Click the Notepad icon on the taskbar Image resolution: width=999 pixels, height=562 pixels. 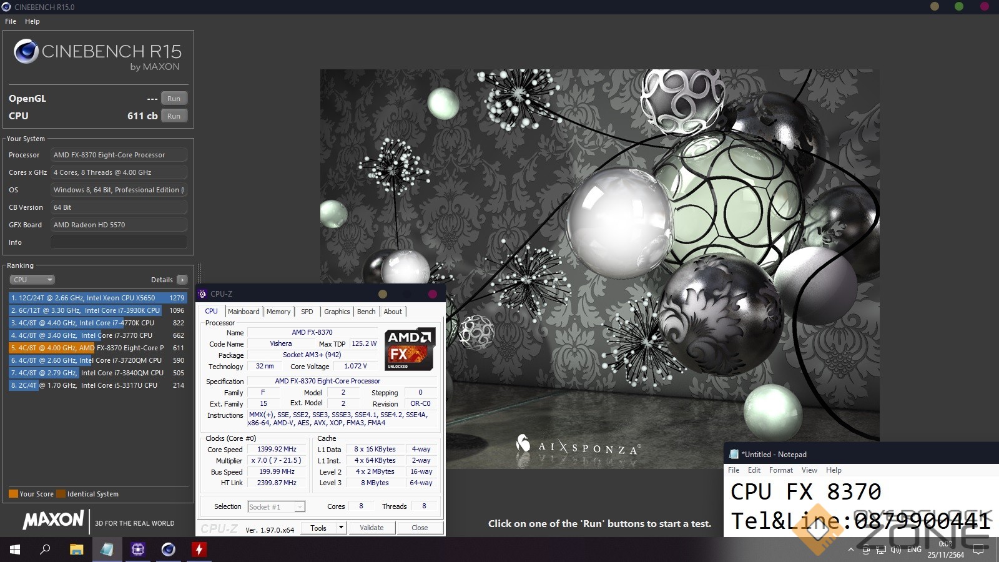pyautogui.click(x=107, y=550)
